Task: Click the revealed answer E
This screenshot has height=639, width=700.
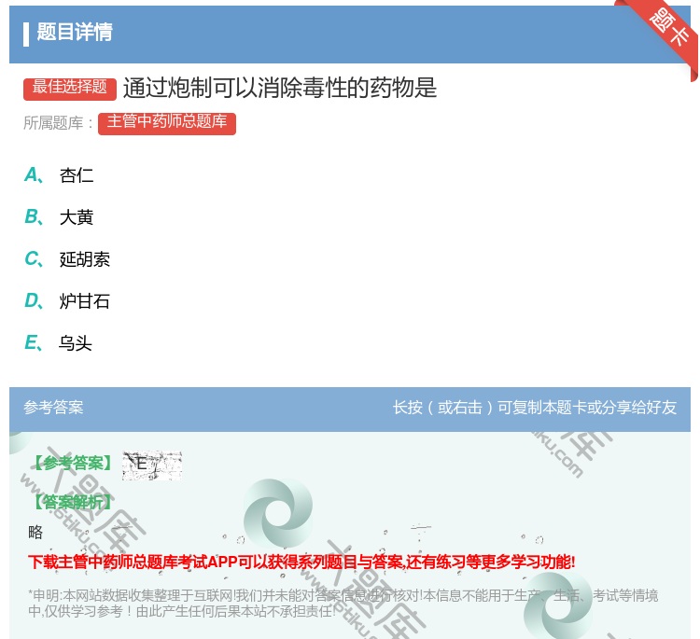Action: coord(142,464)
